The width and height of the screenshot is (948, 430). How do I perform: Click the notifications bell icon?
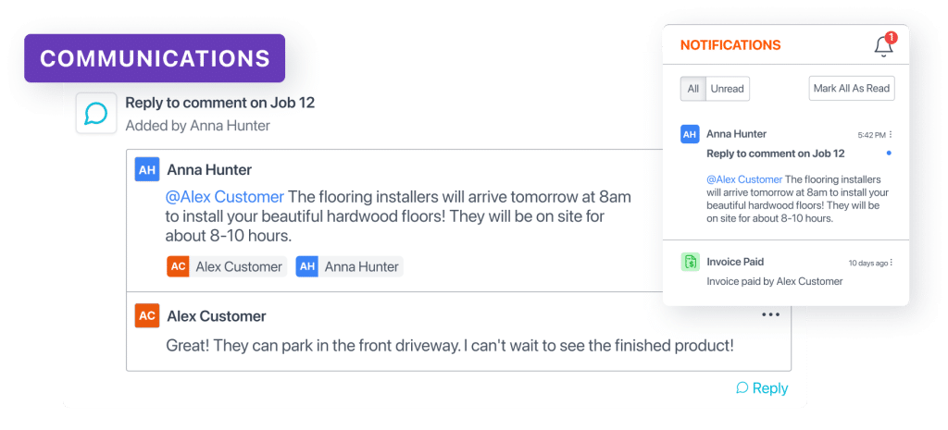[x=882, y=46]
